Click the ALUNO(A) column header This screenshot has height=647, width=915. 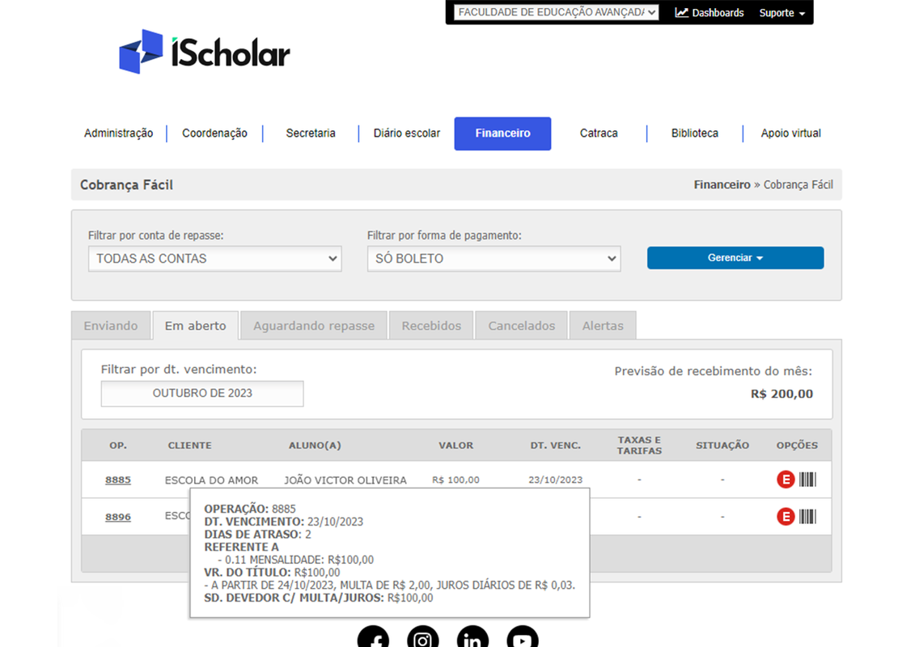click(x=315, y=445)
